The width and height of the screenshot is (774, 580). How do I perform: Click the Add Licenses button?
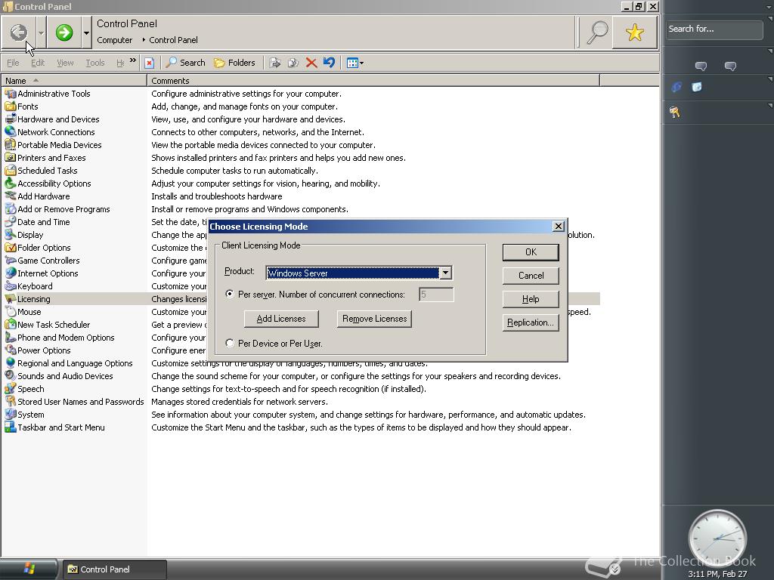[x=281, y=319]
